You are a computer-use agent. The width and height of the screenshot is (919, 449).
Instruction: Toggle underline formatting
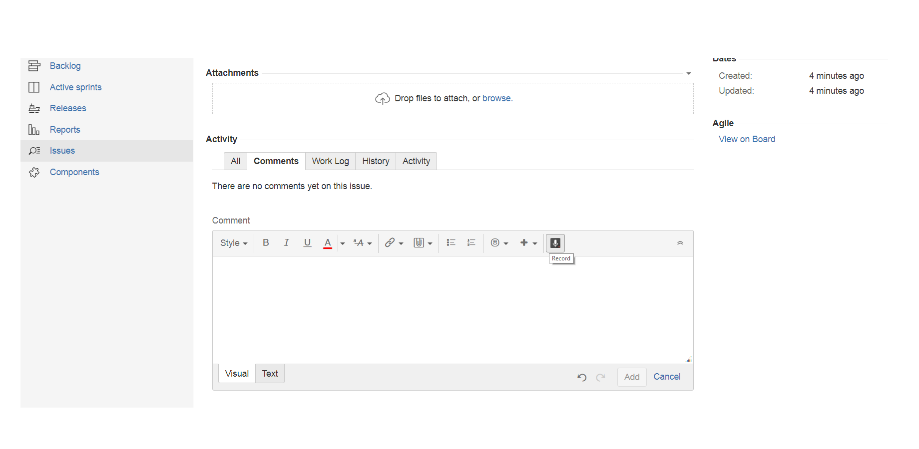pyautogui.click(x=307, y=243)
